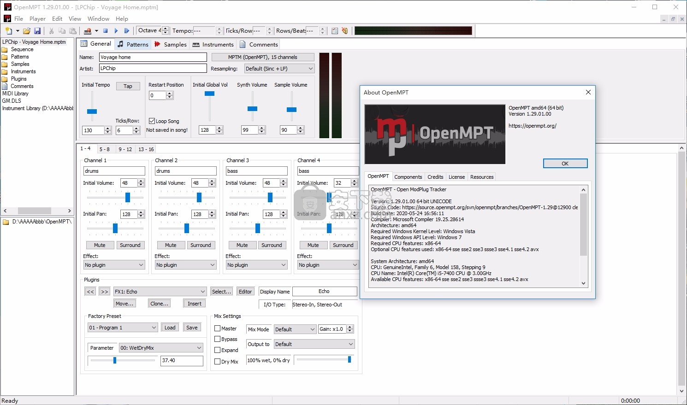Increase the Octave with the spinner

(x=166, y=29)
